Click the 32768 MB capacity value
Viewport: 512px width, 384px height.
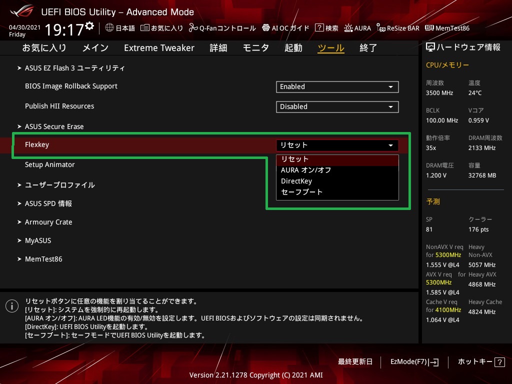point(482,175)
